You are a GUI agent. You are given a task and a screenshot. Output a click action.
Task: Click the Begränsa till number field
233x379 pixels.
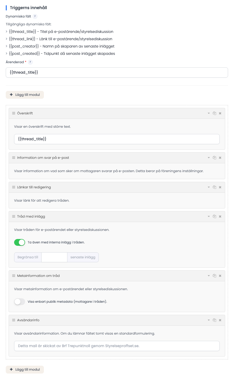click(x=54, y=257)
